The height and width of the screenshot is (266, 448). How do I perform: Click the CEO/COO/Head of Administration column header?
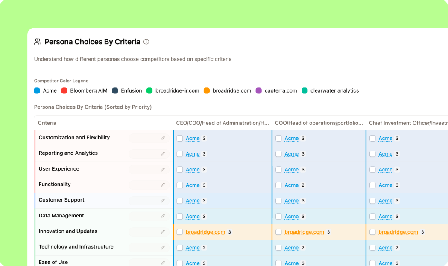click(223, 123)
